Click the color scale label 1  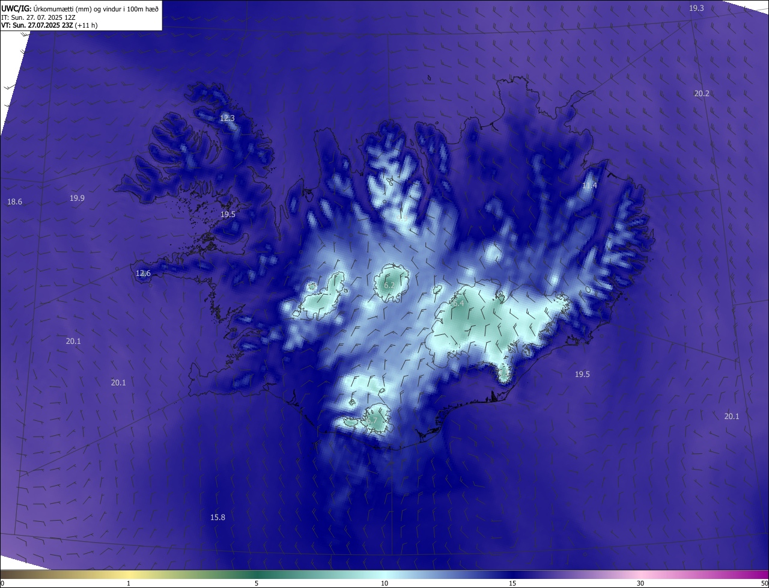pos(129,583)
